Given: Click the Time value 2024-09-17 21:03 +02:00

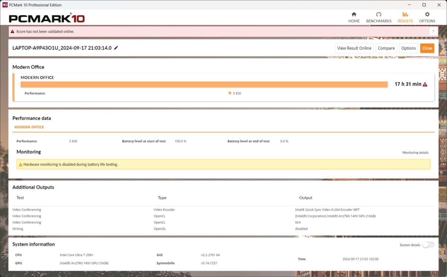Looking at the screenshot, I should pos(361,259).
